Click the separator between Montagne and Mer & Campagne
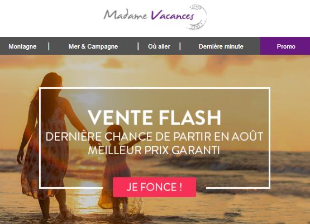 49,46
